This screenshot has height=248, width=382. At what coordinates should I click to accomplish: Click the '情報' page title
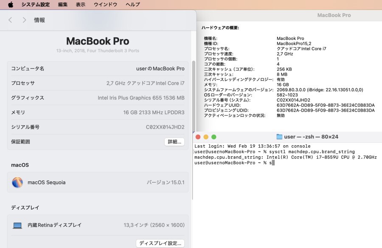39,20
